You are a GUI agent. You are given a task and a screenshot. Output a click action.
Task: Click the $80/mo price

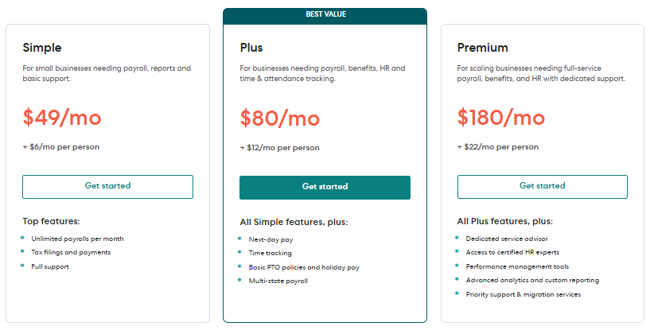coord(280,118)
